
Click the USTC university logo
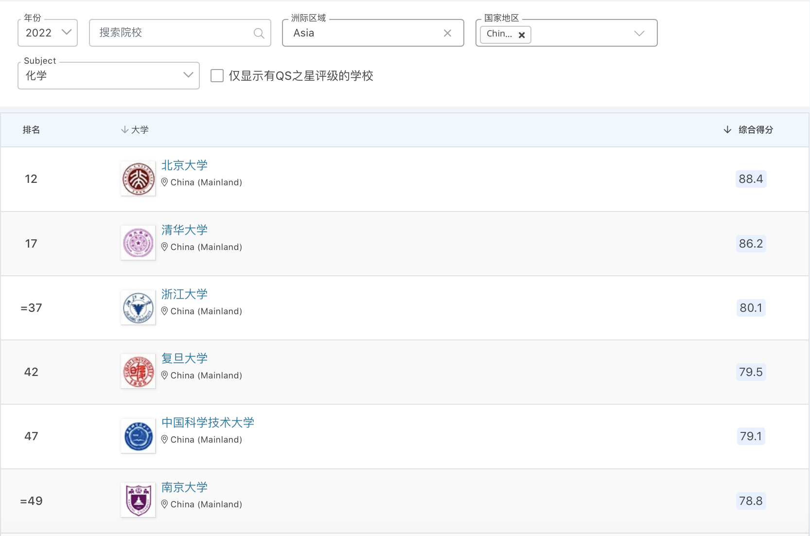138,436
